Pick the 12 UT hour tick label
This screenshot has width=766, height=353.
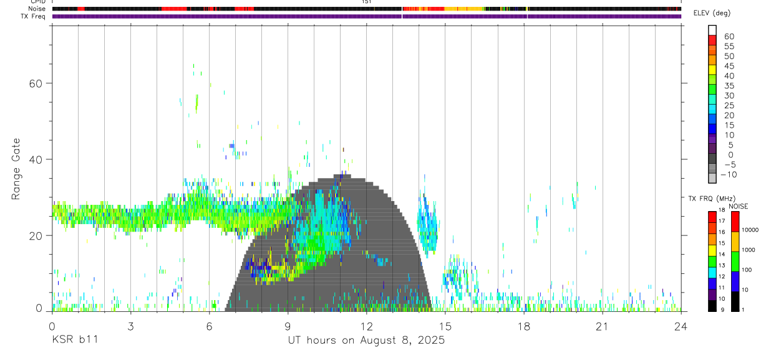pos(366,326)
